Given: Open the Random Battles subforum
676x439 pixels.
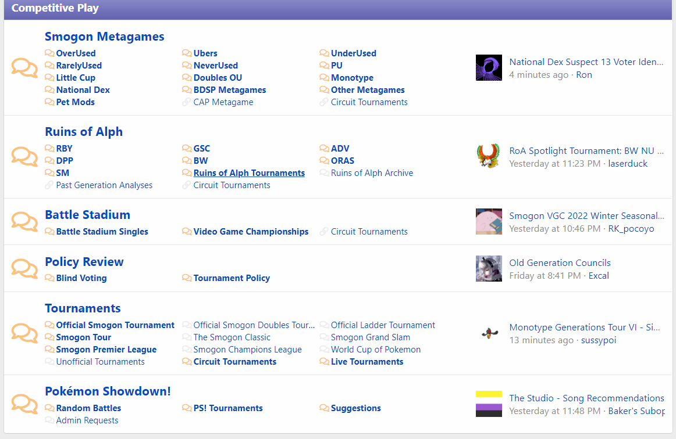Looking at the screenshot, I should pos(88,408).
